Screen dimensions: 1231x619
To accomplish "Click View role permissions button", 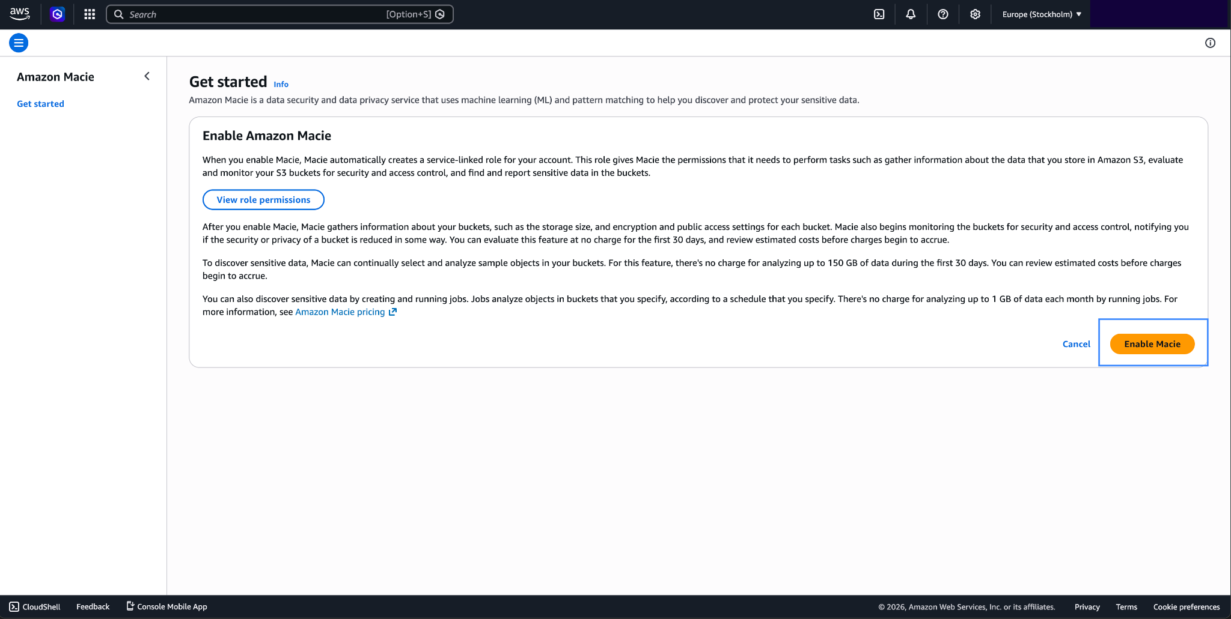I will (x=263, y=200).
